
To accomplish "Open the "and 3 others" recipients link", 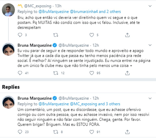I will pos(109,104).
